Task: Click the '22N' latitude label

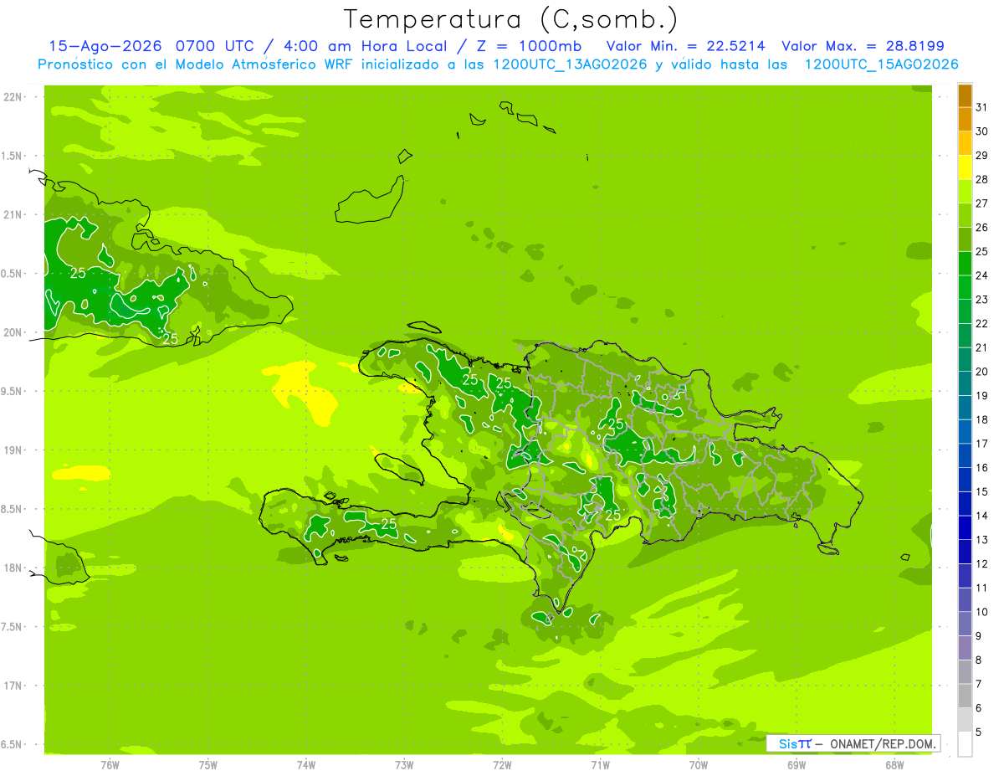Action: 13,97
